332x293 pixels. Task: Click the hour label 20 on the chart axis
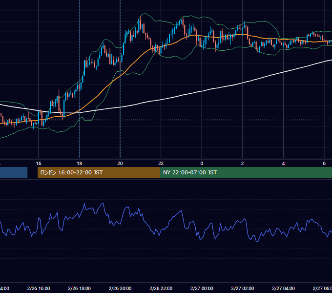(x=120, y=164)
